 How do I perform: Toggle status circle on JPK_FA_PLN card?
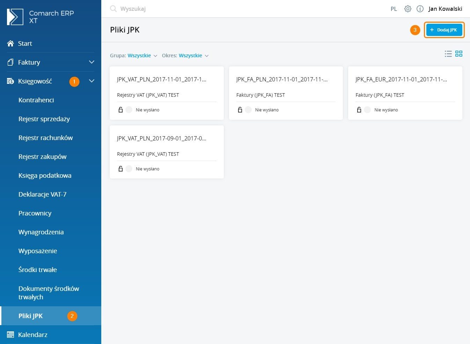click(248, 110)
